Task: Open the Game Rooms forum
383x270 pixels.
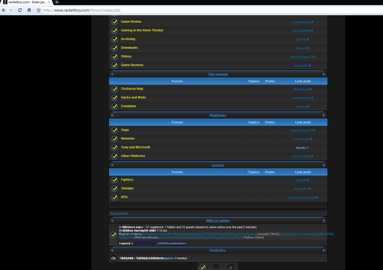Action: pyautogui.click(x=131, y=22)
